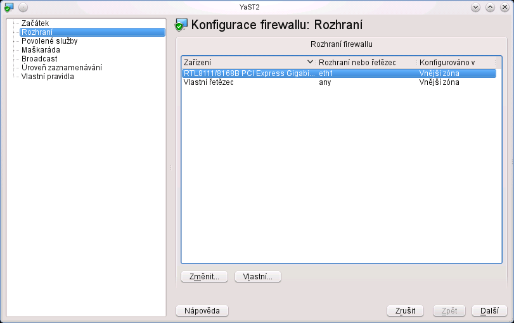Click the firewall shield icon beside heading
The image size is (514, 323).
coord(181,25)
